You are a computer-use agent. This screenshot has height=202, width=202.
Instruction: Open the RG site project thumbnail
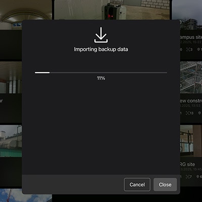pyautogui.click(x=191, y=141)
